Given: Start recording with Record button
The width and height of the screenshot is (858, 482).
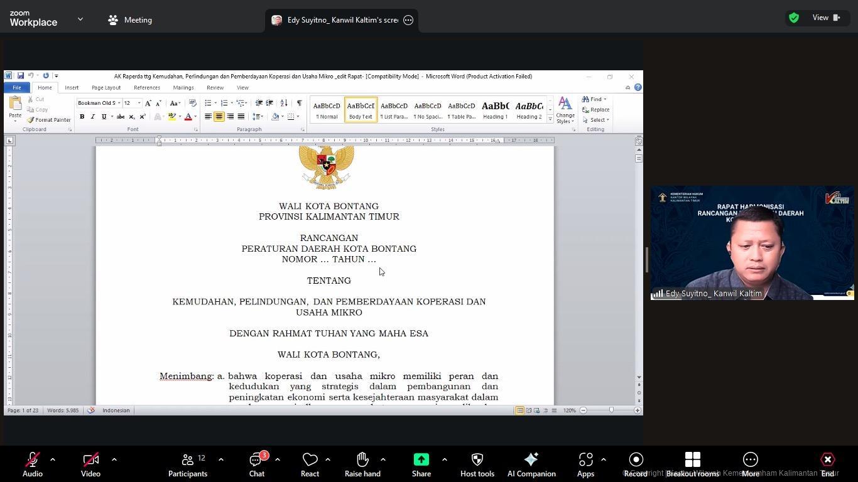Looking at the screenshot, I should 636,465.
